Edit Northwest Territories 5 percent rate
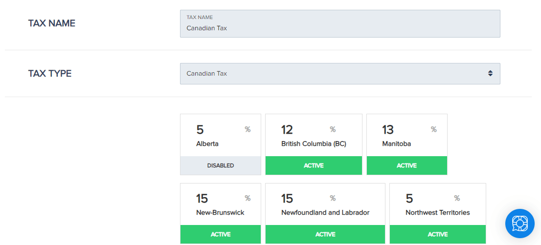Image resolution: width=541 pixels, height=245 pixels. click(409, 199)
